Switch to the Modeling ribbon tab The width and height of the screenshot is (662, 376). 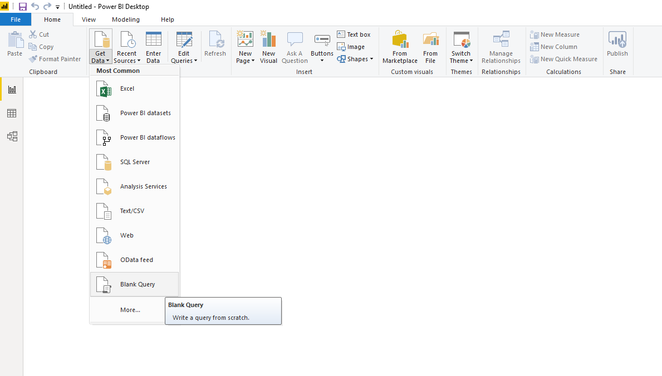[x=126, y=19]
